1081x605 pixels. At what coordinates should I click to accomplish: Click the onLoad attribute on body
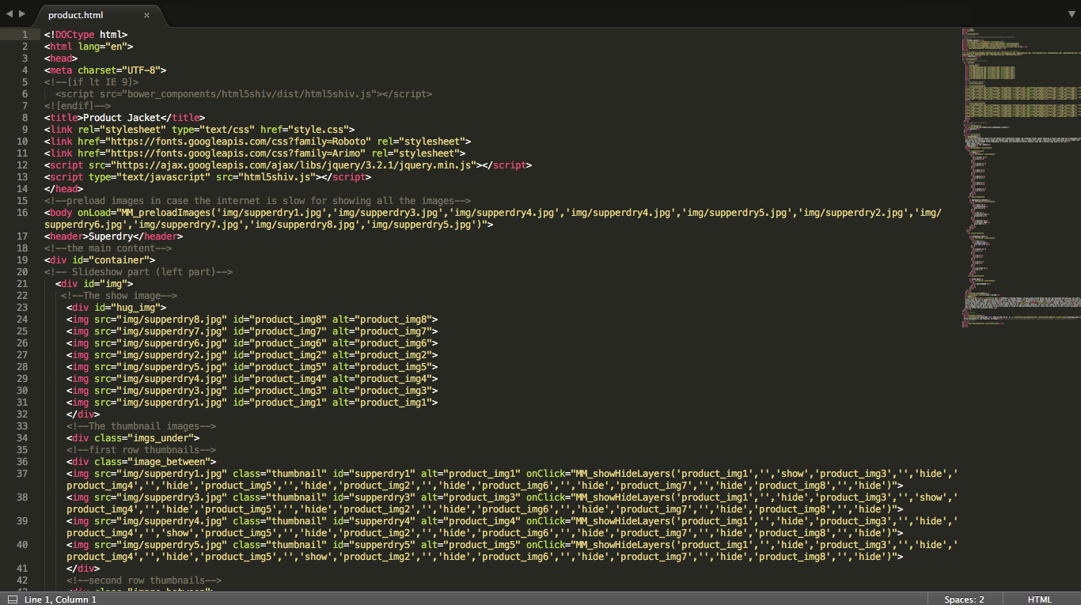[94, 213]
